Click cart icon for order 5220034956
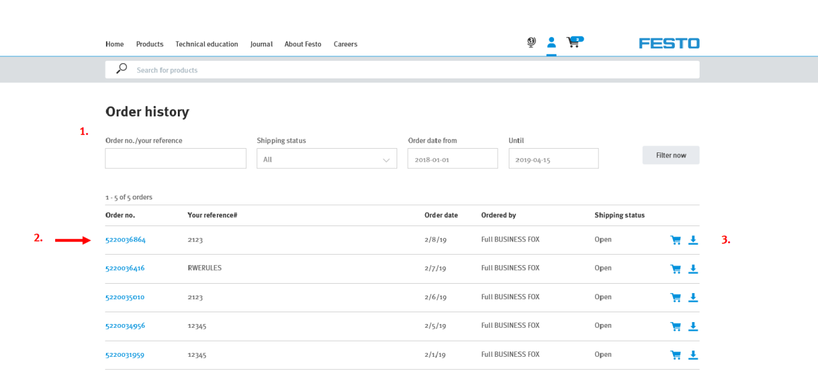This screenshot has height=381, width=818. tap(675, 326)
